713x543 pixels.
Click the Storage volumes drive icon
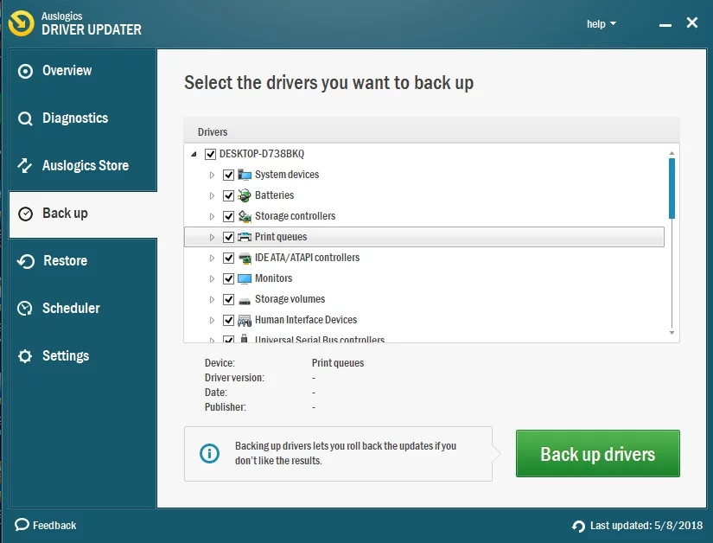(x=245, y=300)
